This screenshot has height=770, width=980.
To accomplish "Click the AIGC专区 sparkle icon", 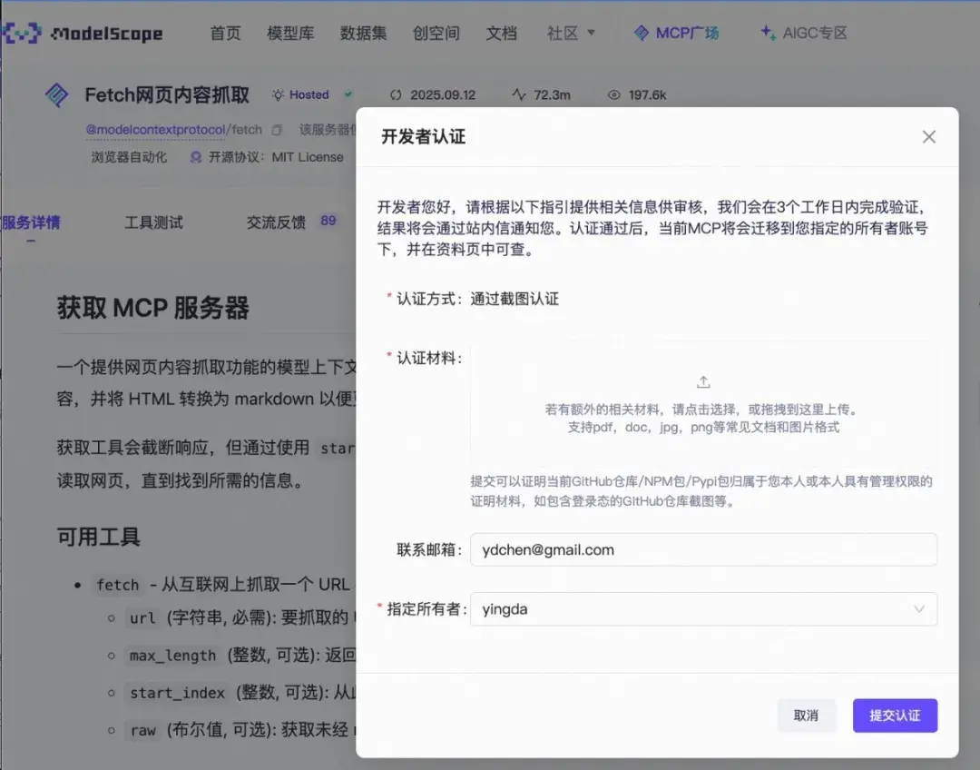I will 767,33.
